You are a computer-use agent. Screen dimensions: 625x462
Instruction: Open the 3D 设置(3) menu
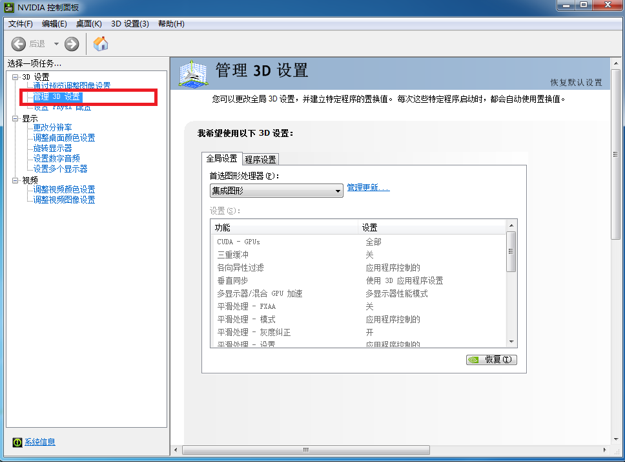pyautogui.click(x=130, y=24)
